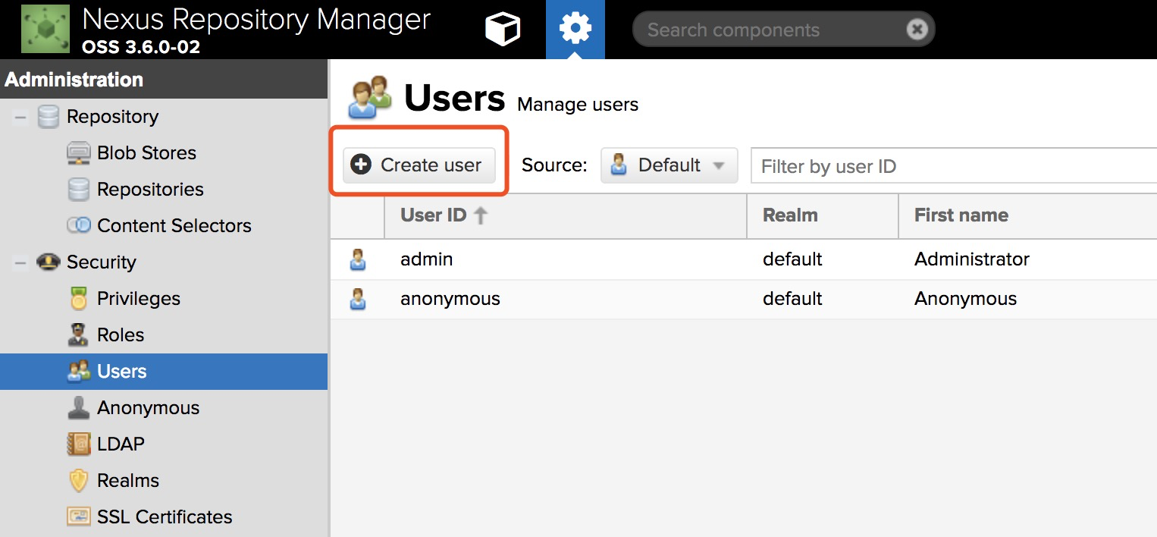Screen dimensions: 1157x537
Task: Open Repositories in the sidebar
Action: click(x=150, y=189)
